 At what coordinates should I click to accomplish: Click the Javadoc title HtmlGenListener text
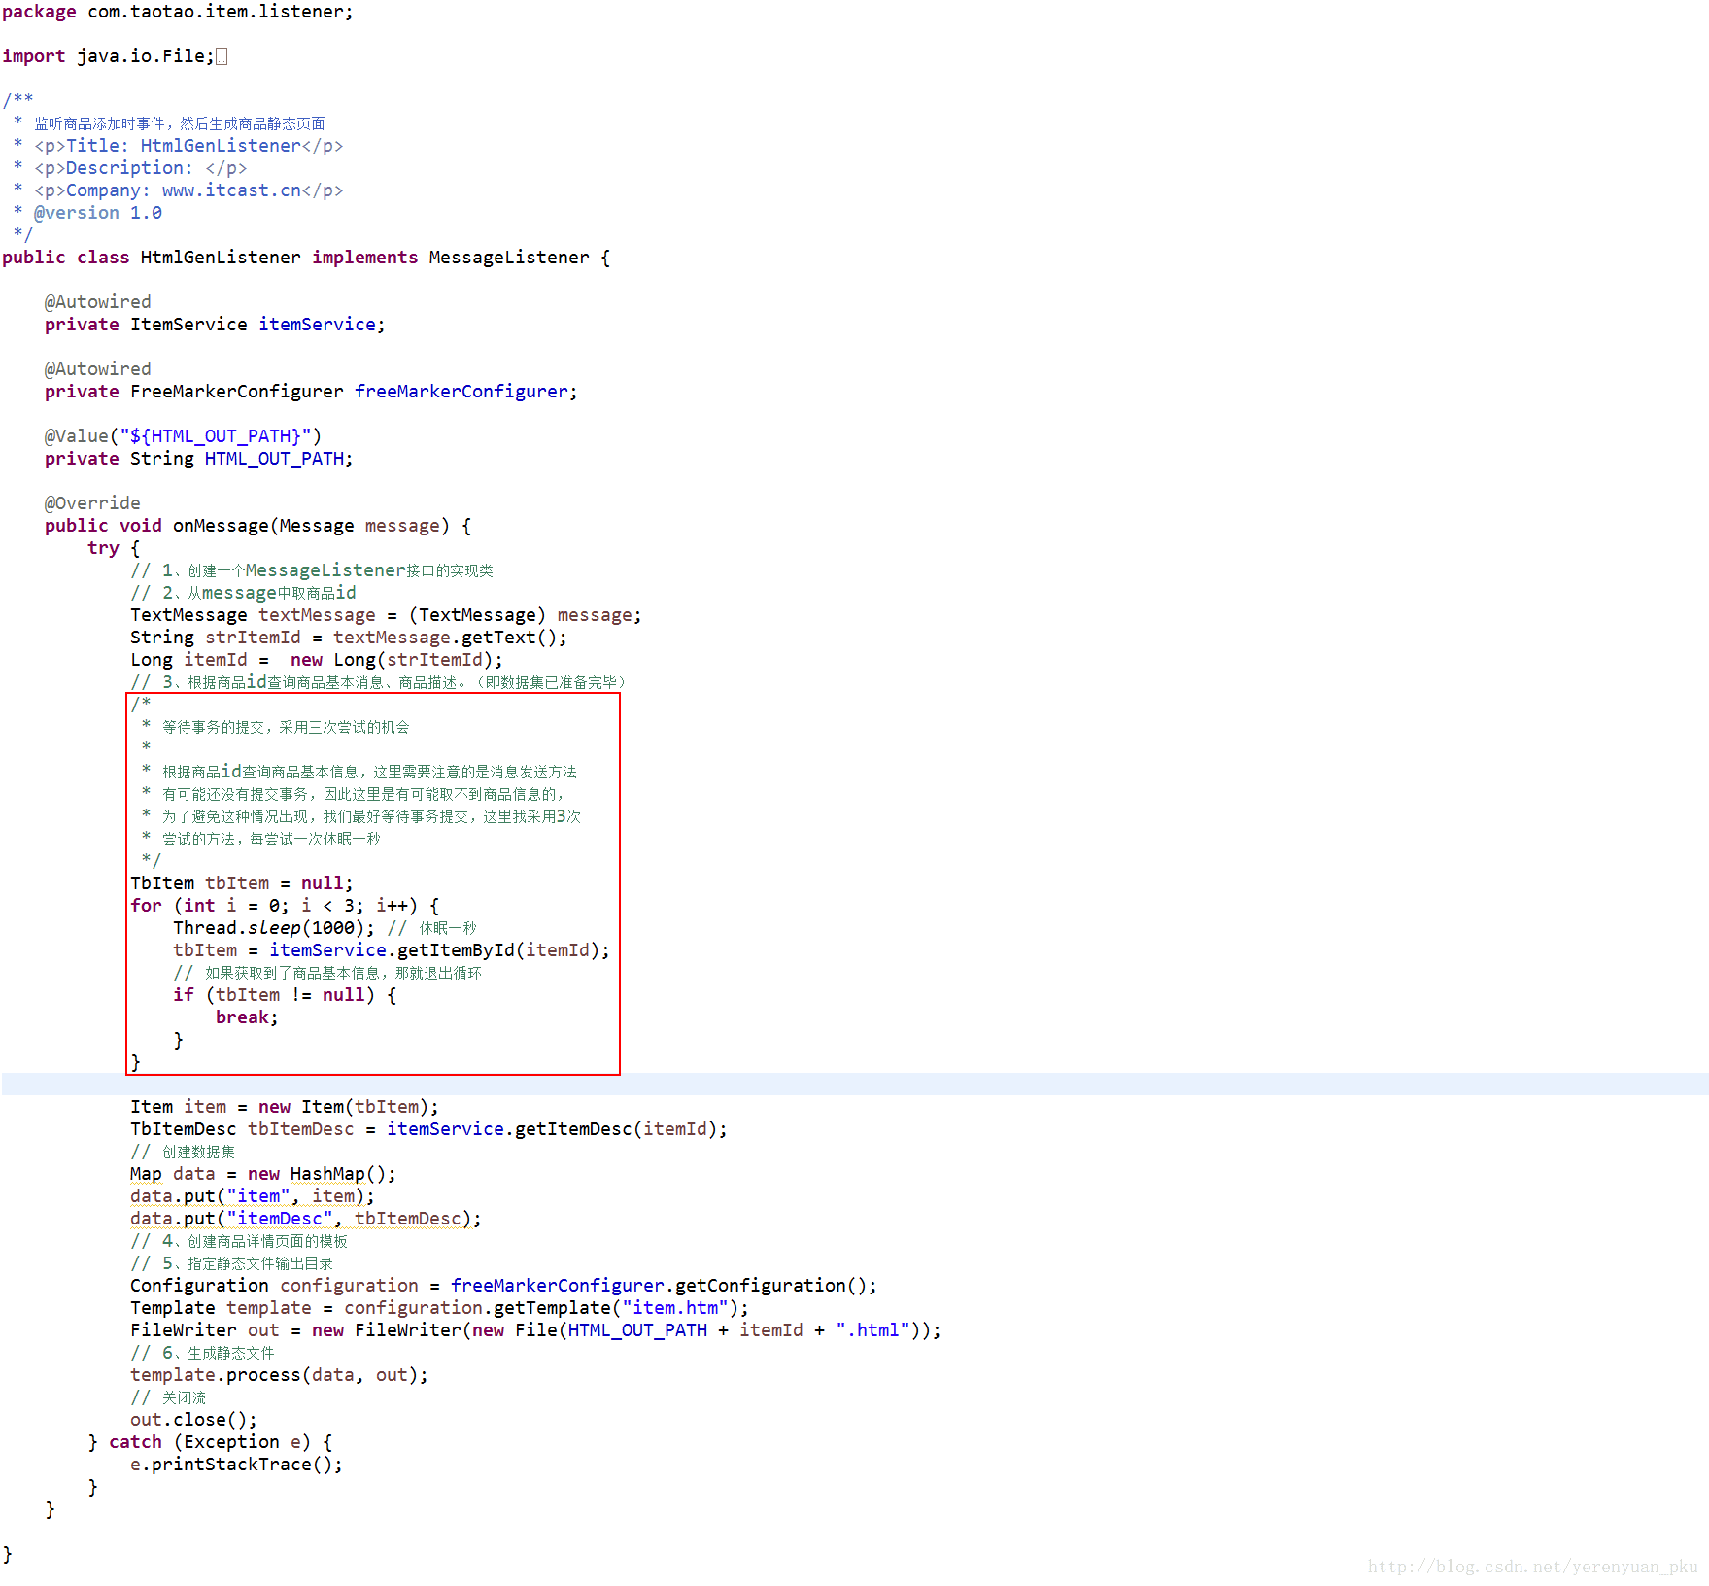click(221, 146)
